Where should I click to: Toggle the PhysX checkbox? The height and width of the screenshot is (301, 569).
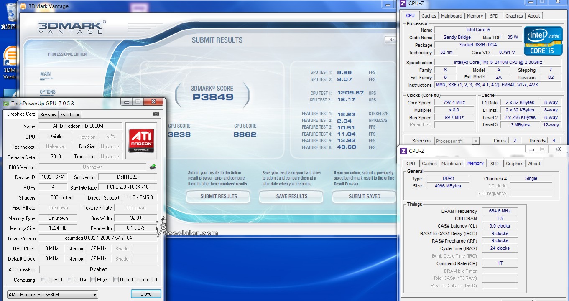pos(93,280)
